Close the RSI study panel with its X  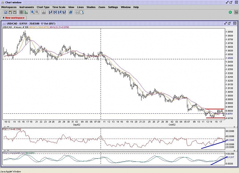(x=234, y=127)
